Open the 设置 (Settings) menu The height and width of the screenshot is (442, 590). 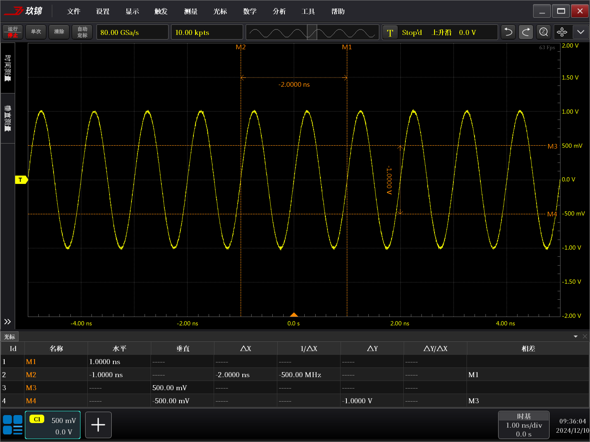coord(103,11)
